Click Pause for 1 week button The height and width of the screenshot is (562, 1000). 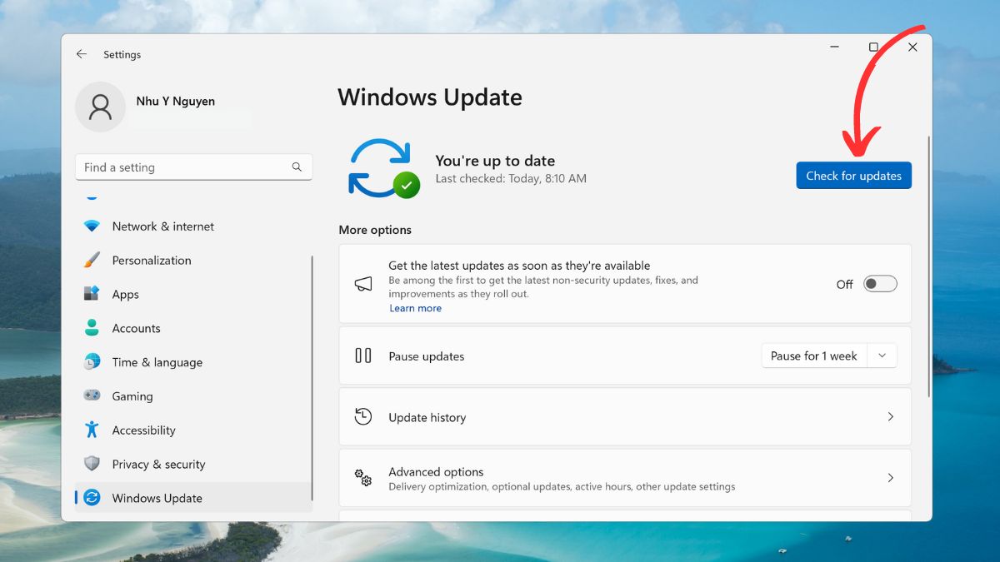[814, 356]
